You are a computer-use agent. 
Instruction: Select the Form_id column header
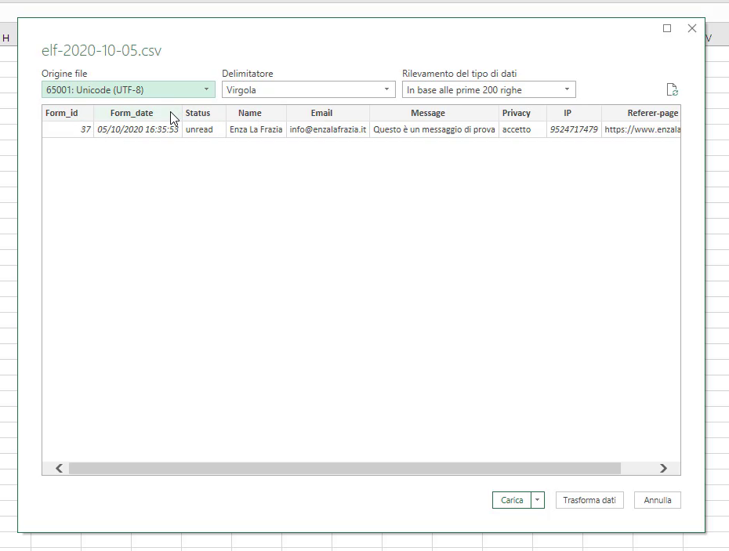[x=62, y=113]
